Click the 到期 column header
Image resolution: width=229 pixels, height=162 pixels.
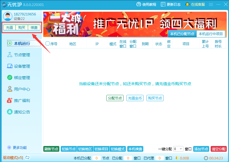tap(145, 44)
